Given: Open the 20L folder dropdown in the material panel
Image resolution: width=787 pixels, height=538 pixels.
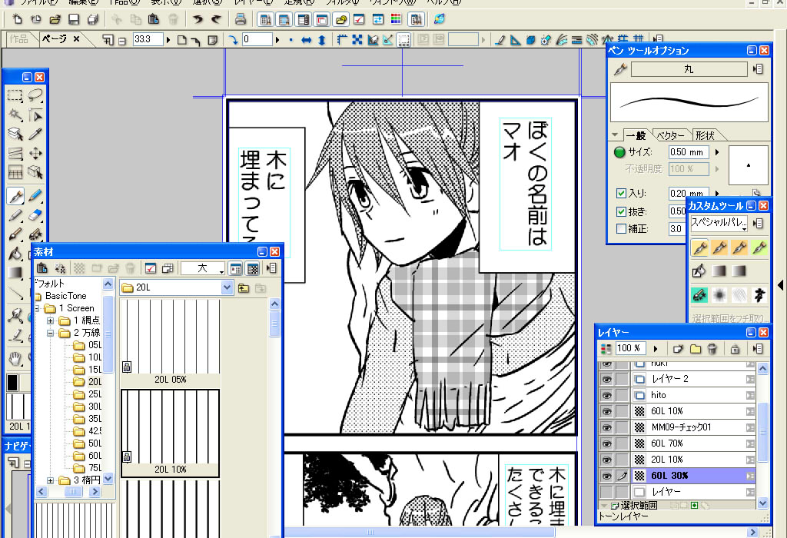Looking at the screenshot, I should coord(227,287).
